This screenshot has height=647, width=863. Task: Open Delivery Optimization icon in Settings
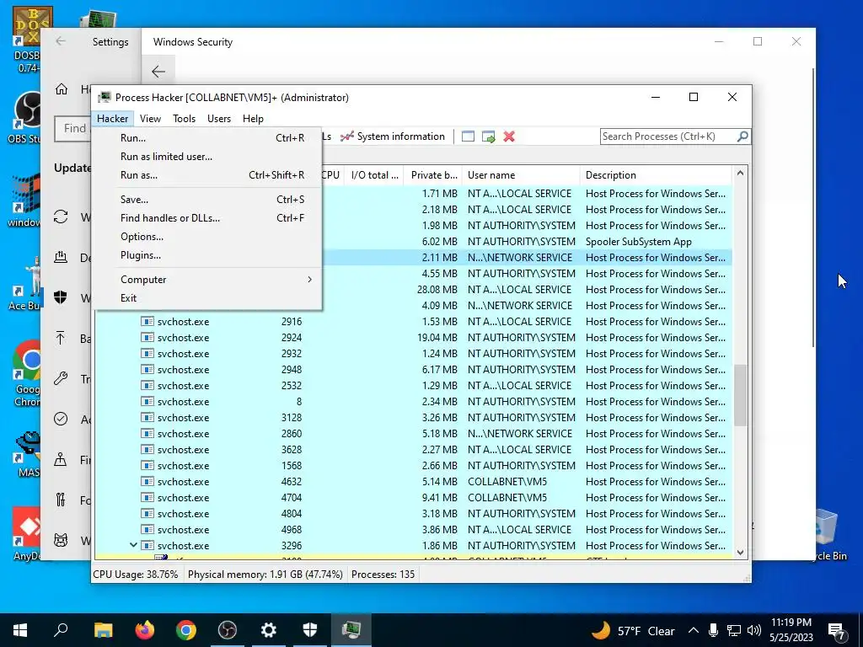point(61,257)
